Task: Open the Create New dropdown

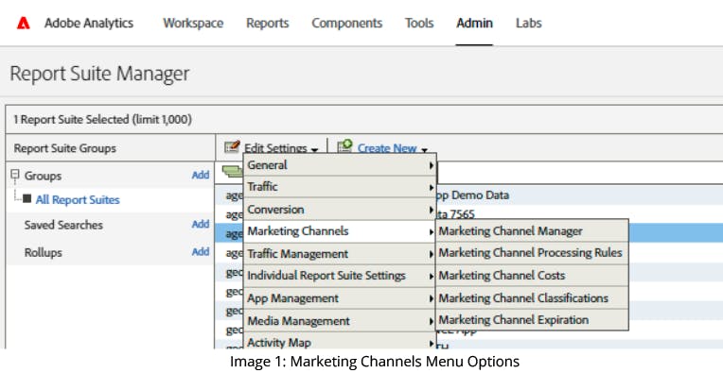Action: 393,148
